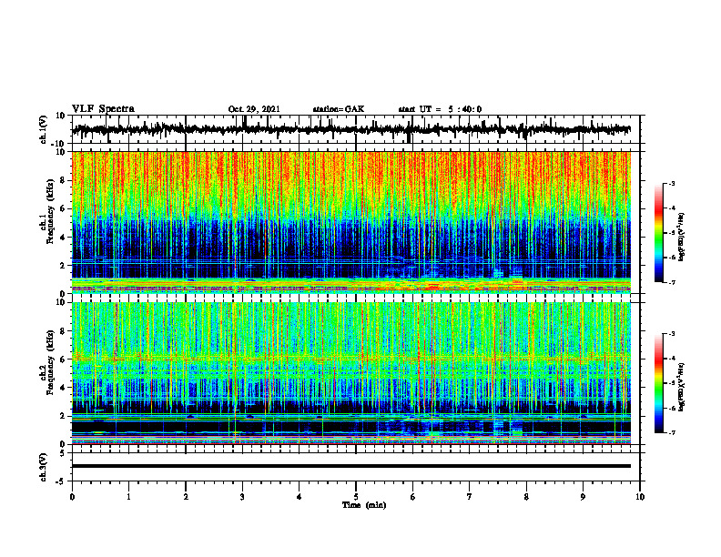Click the ch.1 waveform trace panel
Screen dimensions: 721x557
(356, 129)
